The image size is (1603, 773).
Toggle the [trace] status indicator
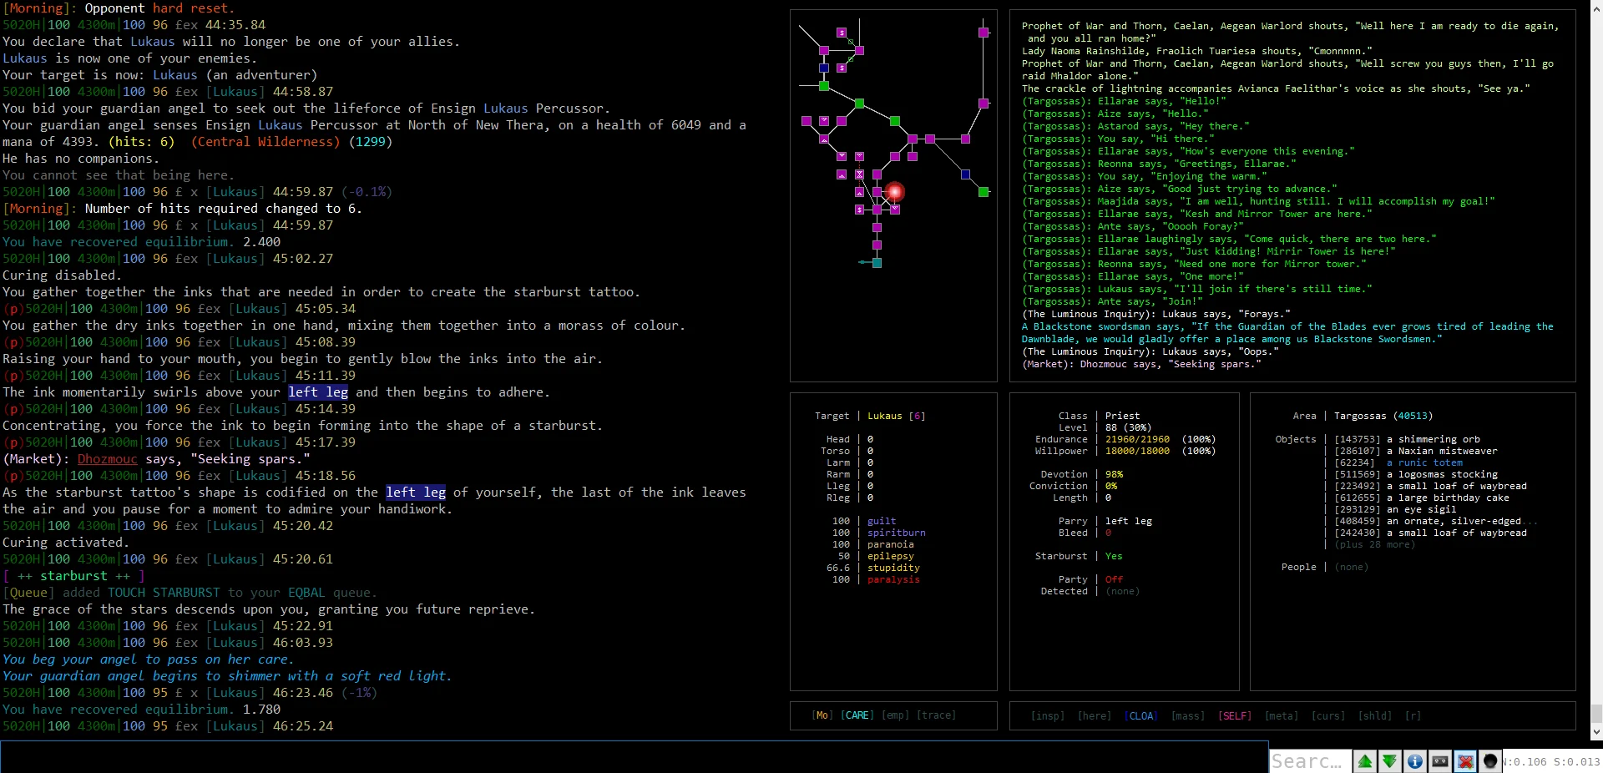pyautogui.click(x=936, y=715)
